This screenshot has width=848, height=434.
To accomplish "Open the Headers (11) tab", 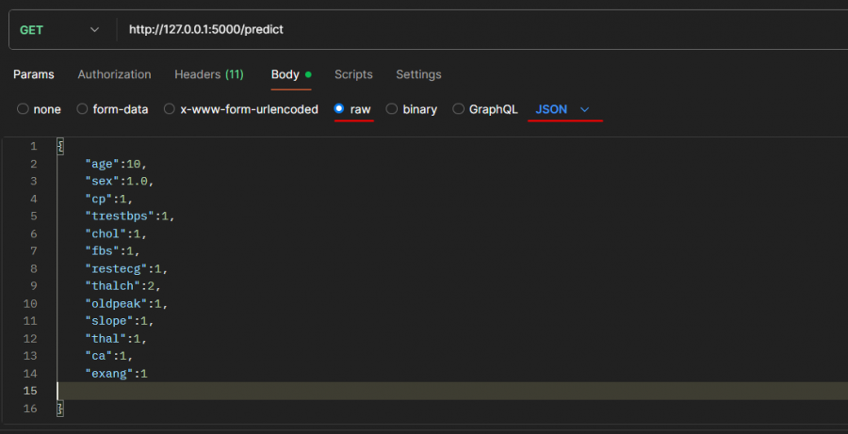I will click(208, 74).
